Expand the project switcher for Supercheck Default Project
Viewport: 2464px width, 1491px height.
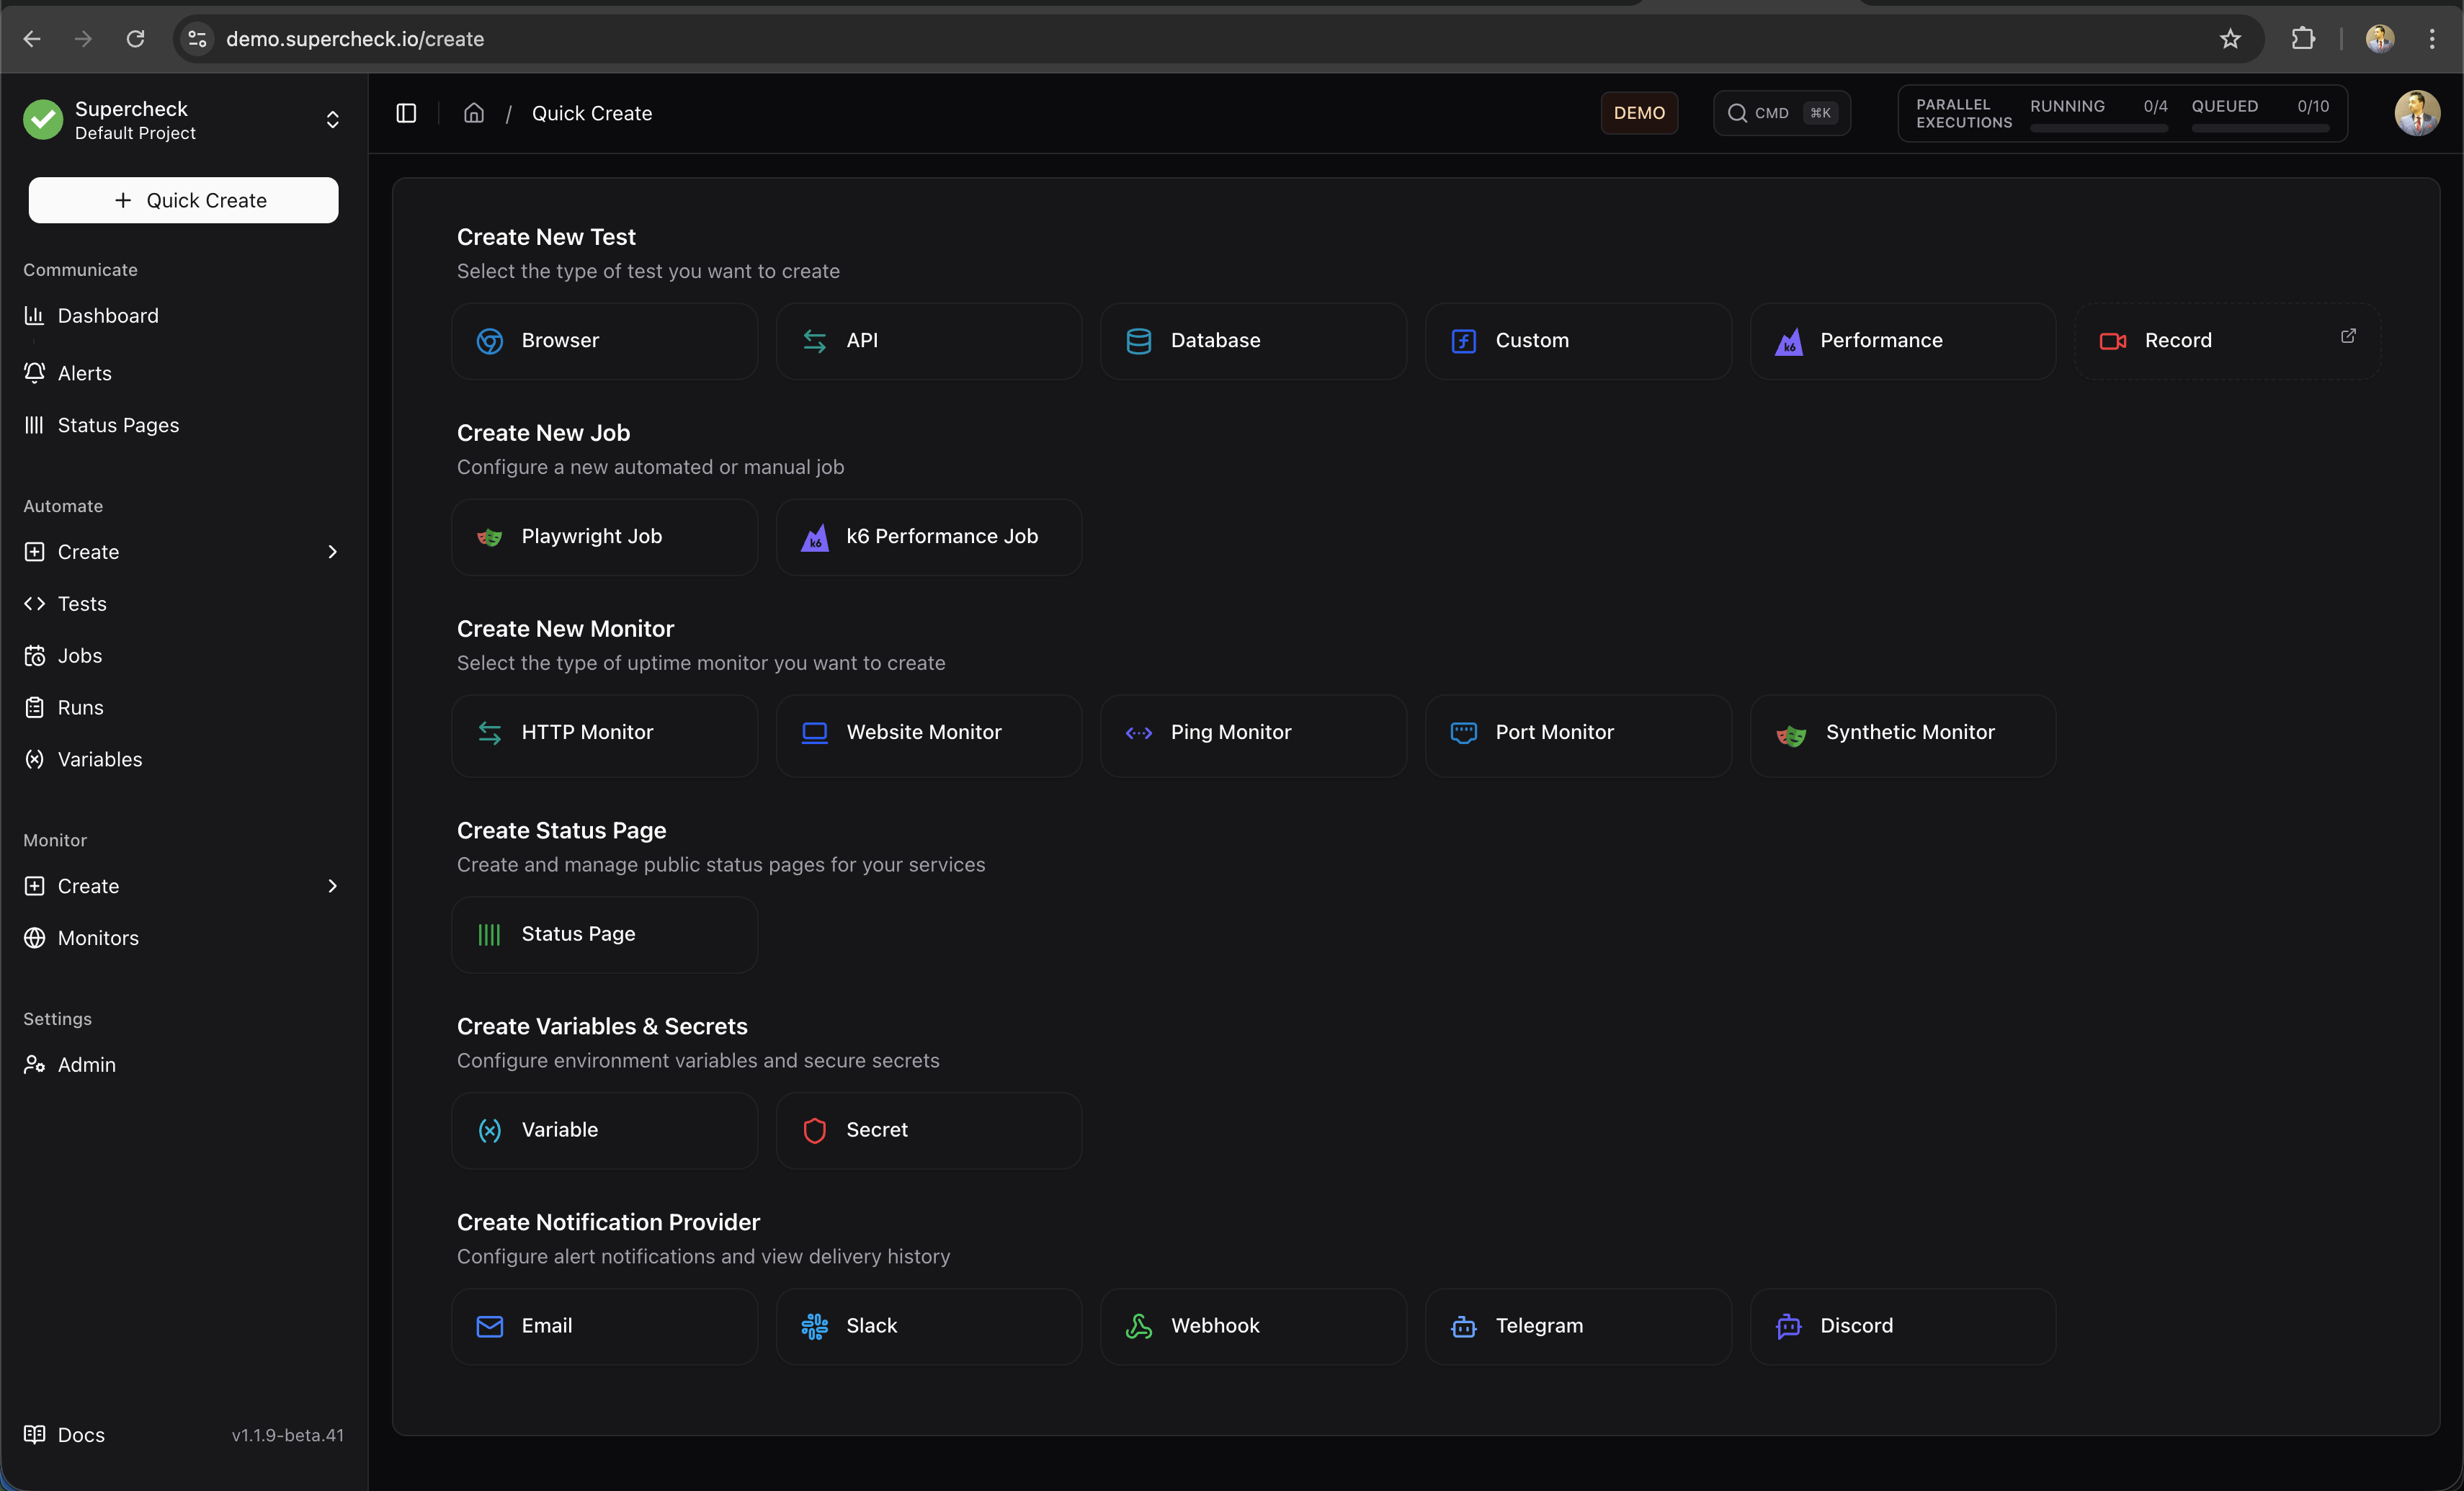point(332,120)
